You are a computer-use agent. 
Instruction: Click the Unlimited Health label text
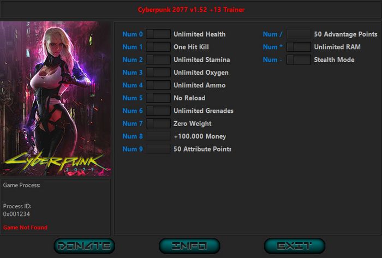point(200,34)
